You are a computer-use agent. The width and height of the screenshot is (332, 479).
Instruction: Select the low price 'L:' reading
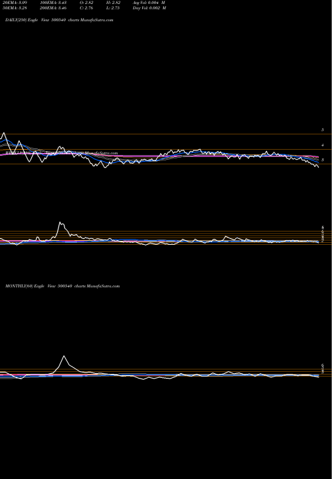click(x=114, y=8)
